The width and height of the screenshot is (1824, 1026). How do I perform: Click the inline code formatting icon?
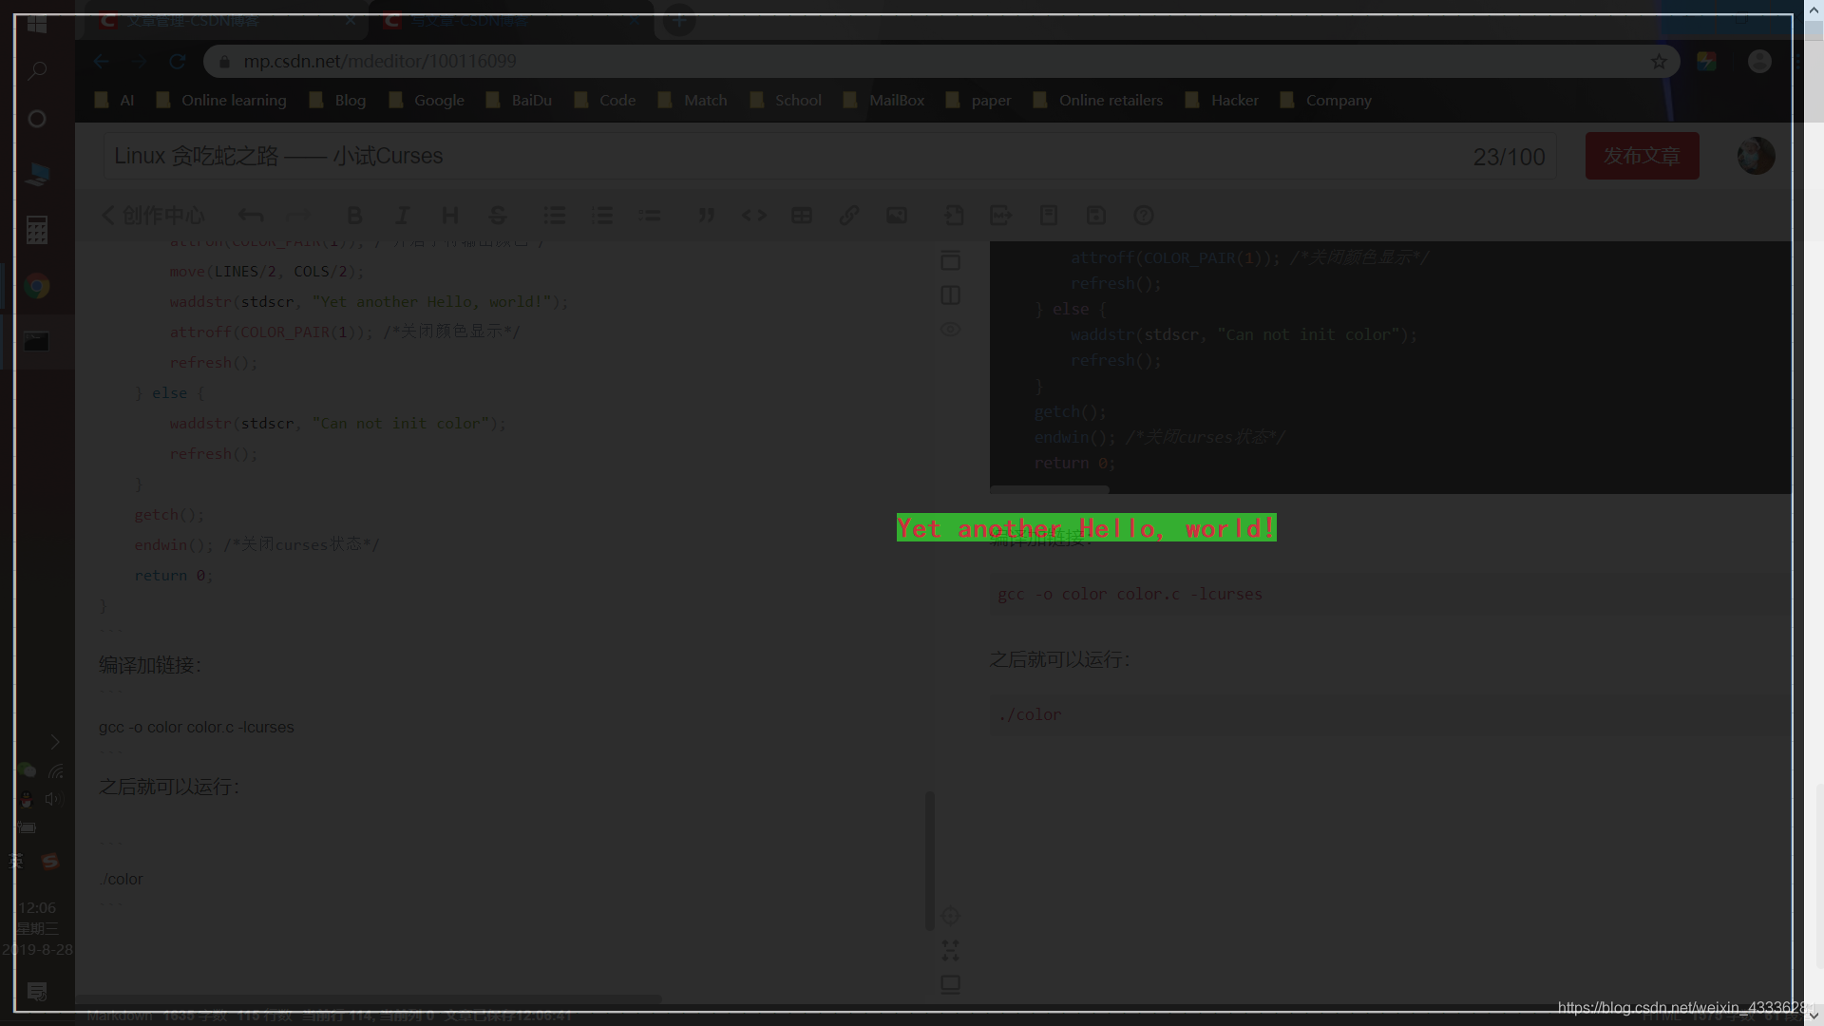(754, 216)
